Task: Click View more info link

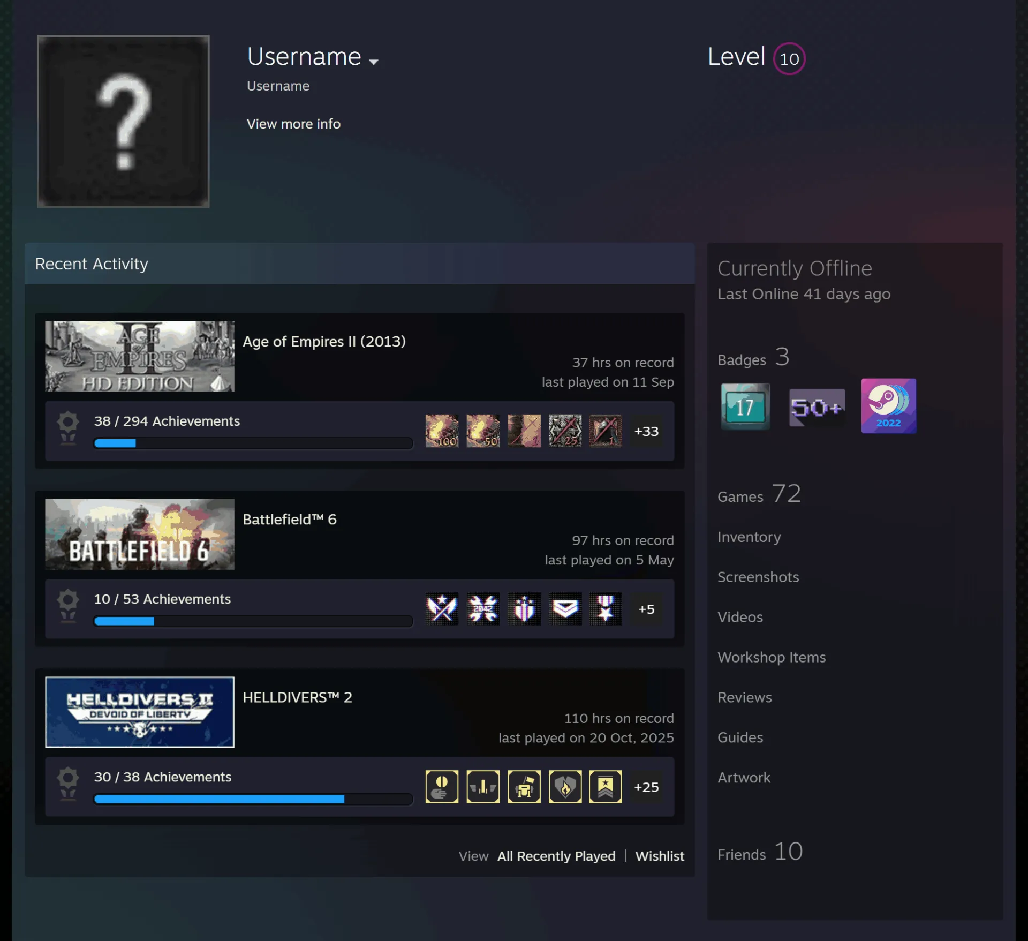Action: tap(293, 124)
